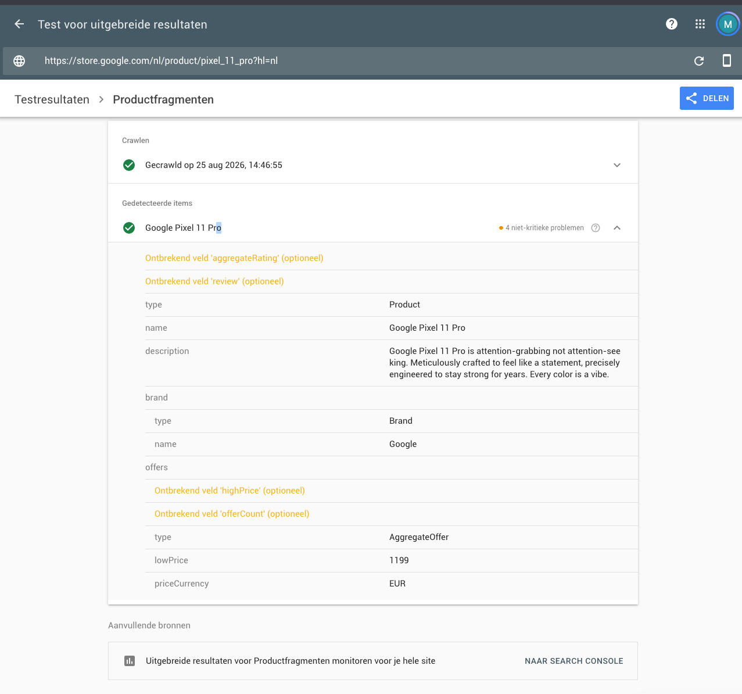Viewport: 742px width, 694px height.
Task: Click the priceCurrency value EUR
Action: click(x=397, y=584)
